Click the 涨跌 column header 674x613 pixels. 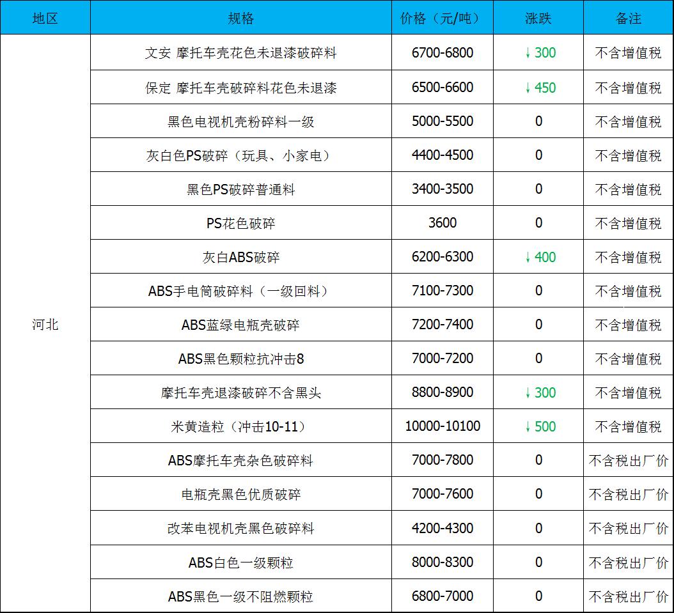(x=538, y=19)
